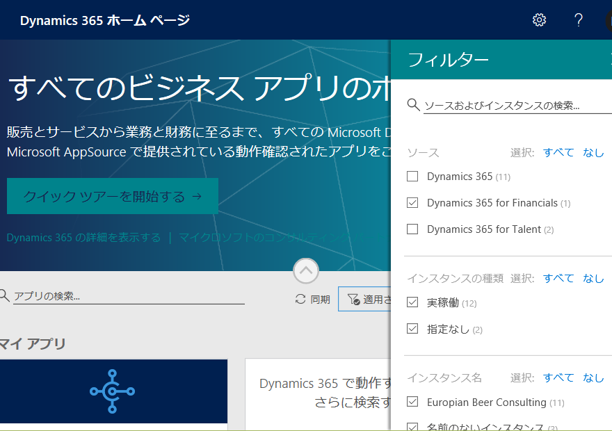Focus ソースおよびインスタンスの検索 field

point(517,105)
